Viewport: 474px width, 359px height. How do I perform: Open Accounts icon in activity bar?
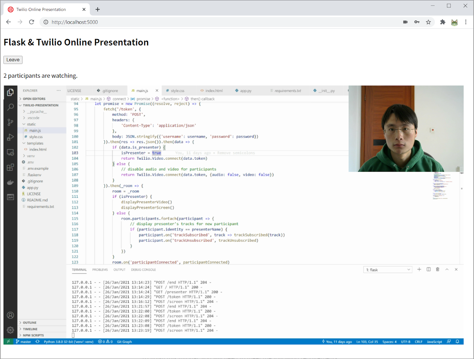tap(10, 315)
